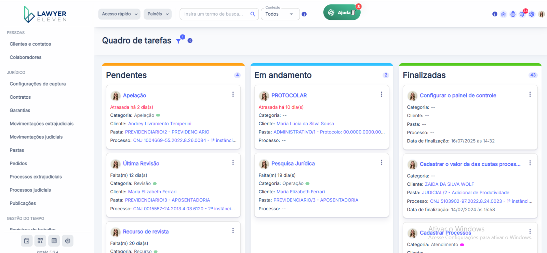Click the info icon left of the home icon
The width and height of the screenshot is (547, 253).
tap(495, 14)
